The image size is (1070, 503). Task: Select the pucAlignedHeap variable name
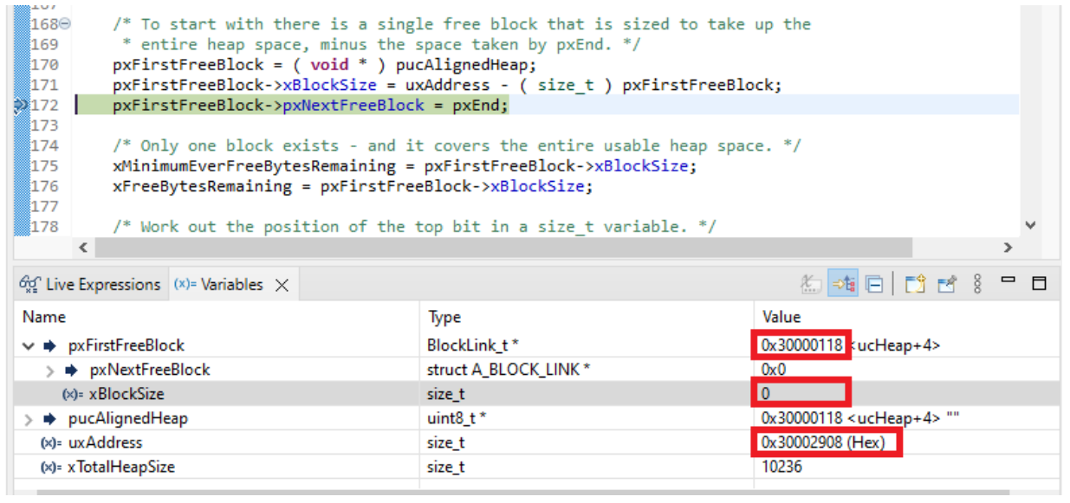[128, 419]
